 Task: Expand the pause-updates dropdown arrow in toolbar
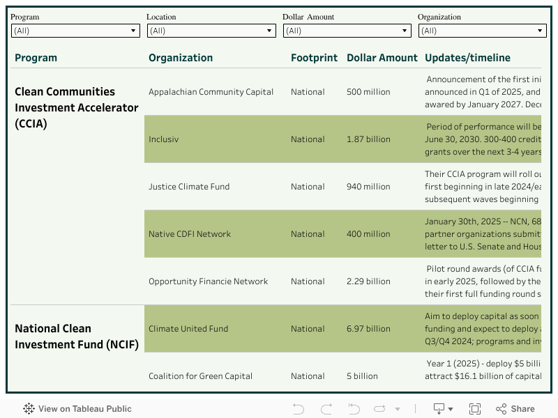pyautogui.click(x=398, y=410)
